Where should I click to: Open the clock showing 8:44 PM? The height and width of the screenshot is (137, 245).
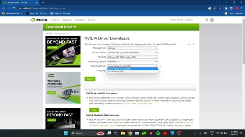click(x=234, y=133)
